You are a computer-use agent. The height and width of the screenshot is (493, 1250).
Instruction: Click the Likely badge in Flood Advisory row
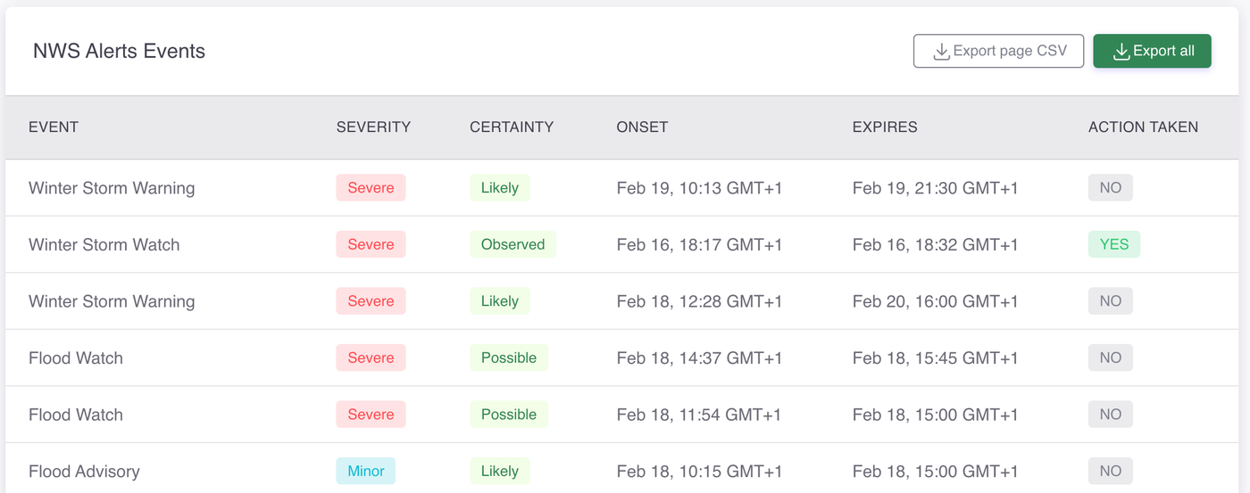click(x=499, y=471)
